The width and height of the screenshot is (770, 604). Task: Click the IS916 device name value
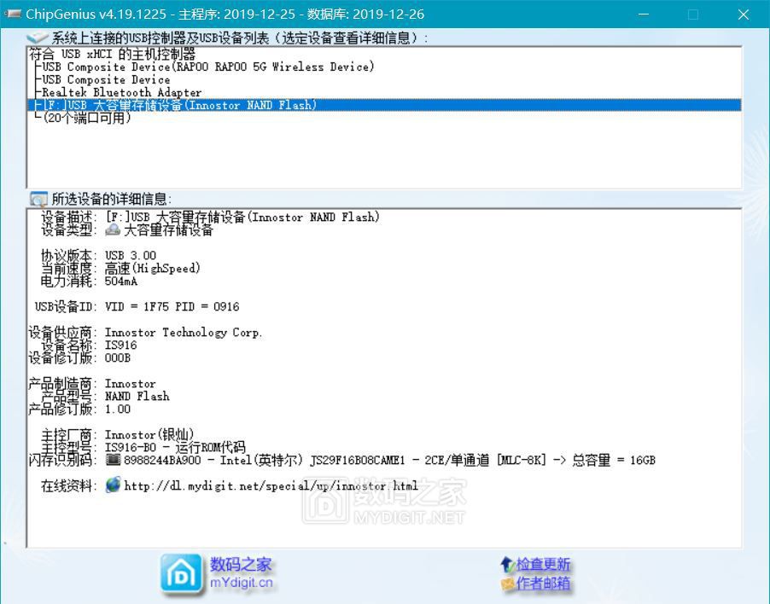pos(121,345)
